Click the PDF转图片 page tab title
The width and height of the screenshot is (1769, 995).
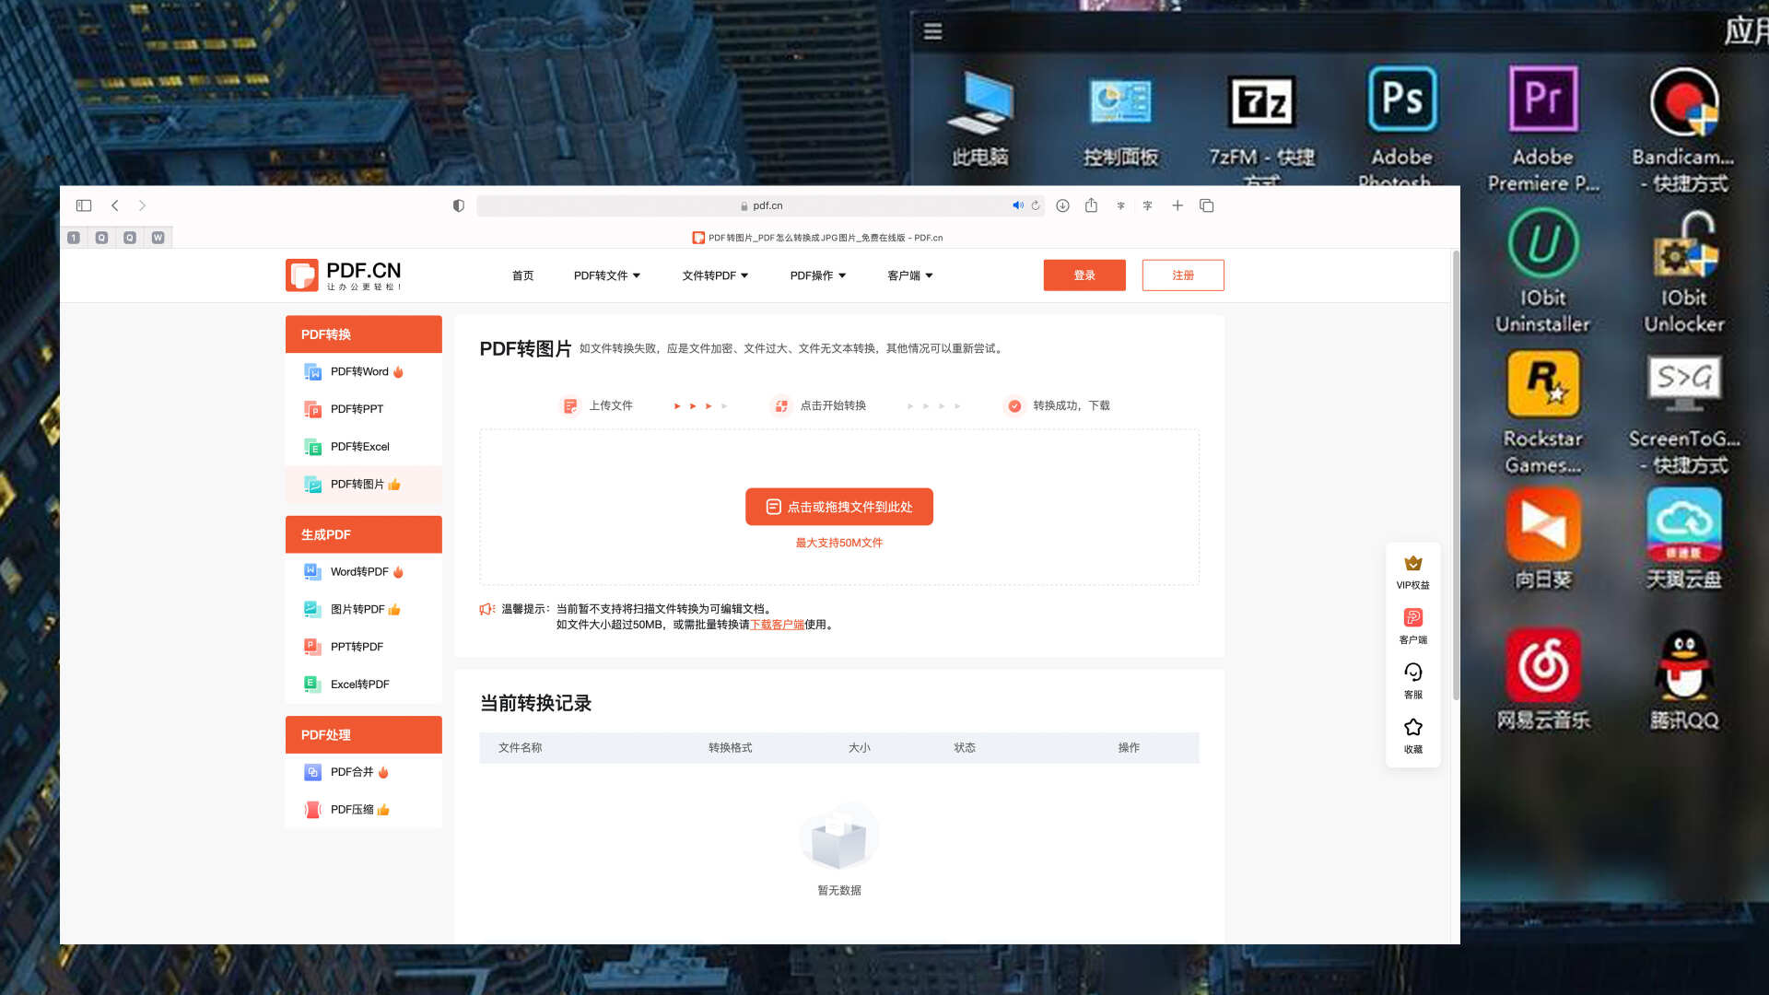point(817,238)
